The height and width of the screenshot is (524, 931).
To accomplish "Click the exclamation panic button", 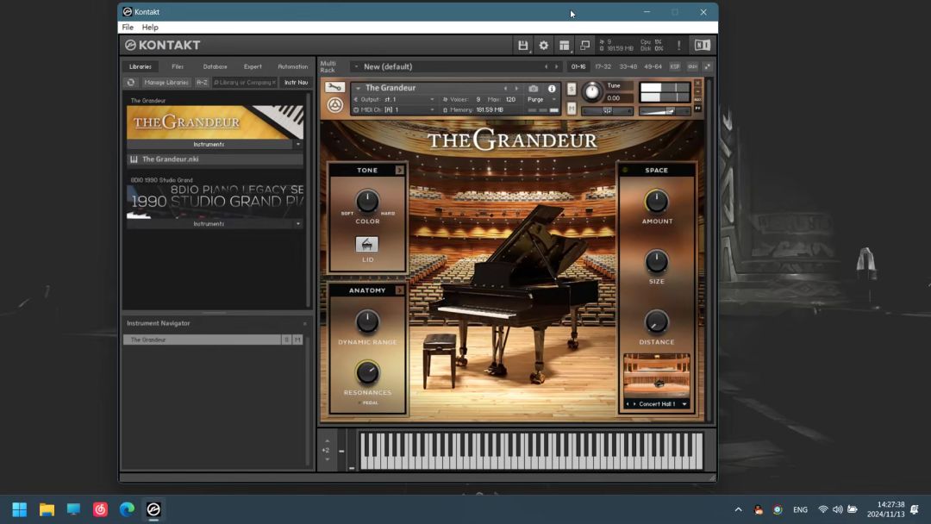I will (678, 45).
